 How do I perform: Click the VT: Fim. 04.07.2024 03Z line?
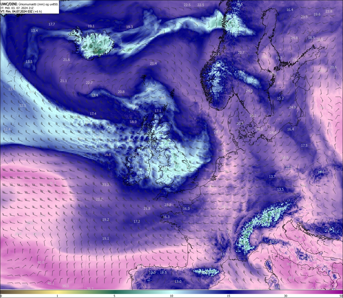click(x=21, y=11)
